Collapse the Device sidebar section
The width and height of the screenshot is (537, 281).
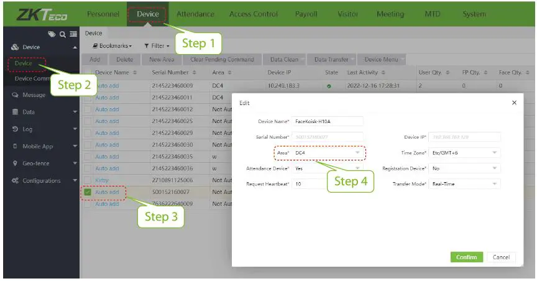coord(75,47)
